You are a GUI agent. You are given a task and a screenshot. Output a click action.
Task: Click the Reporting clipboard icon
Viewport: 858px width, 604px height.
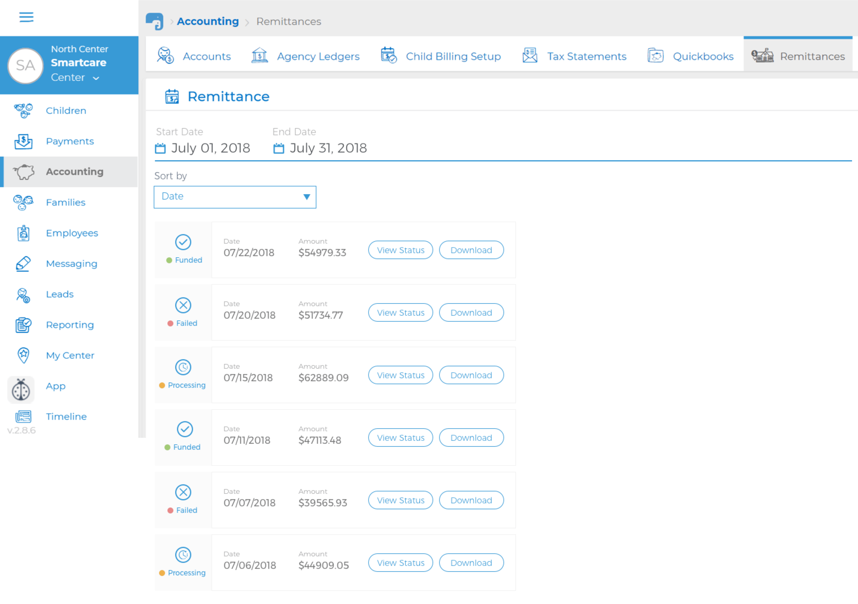(x=24, y=325)
